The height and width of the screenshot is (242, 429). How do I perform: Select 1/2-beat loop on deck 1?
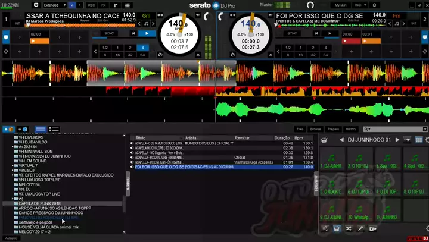(x=105, y=48)
